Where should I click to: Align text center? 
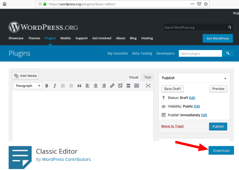coord(96,86)
